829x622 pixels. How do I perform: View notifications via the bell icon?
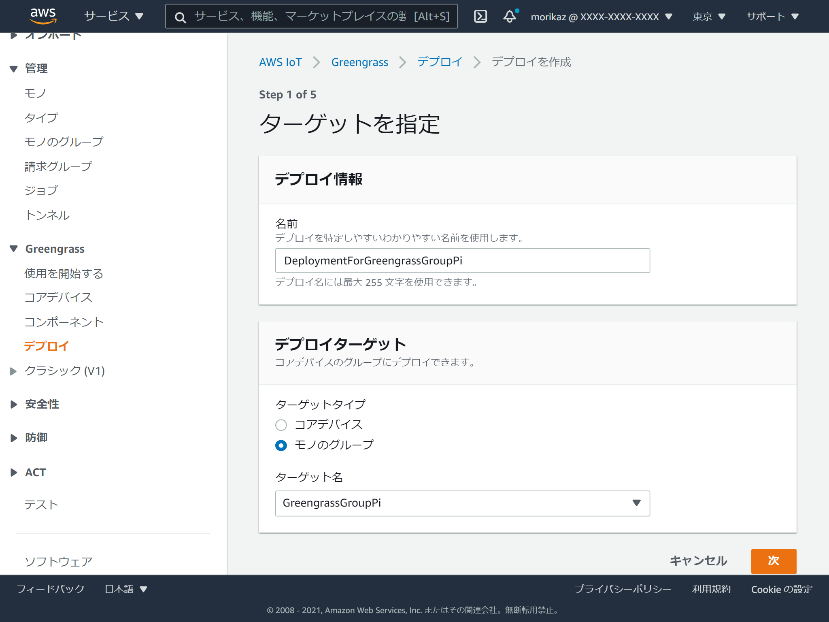tap(510, 16)
